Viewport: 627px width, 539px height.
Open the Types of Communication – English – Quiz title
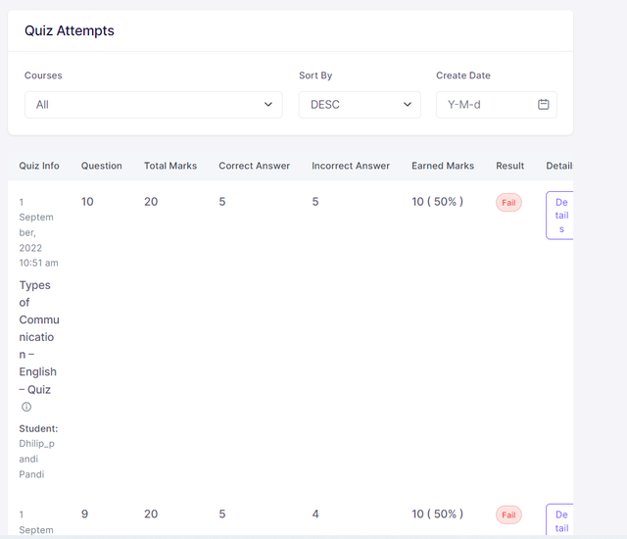(x=39, y=337)
